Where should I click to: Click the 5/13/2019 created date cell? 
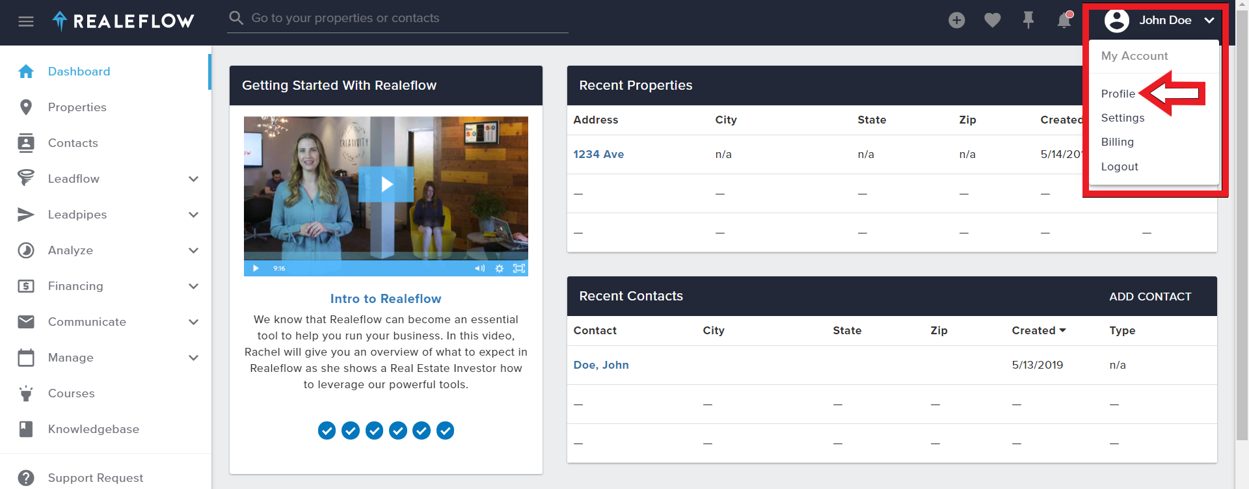click(x=1037, y=365)
